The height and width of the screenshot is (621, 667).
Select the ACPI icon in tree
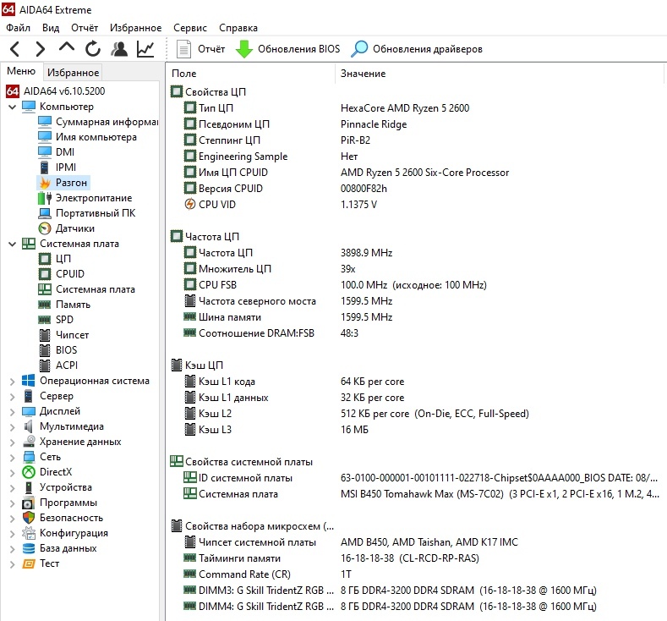[x=45, y=365]
